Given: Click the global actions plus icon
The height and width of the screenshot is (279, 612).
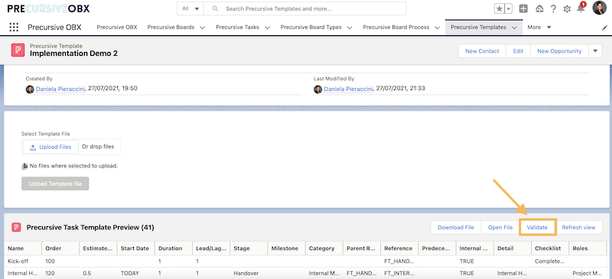Looking at the screenshot, I should click(x=523, y=8).
